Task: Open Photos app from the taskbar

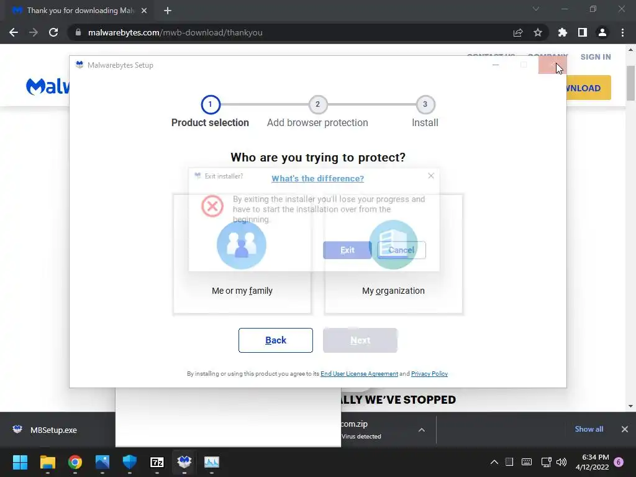Action: coord(102,462)
